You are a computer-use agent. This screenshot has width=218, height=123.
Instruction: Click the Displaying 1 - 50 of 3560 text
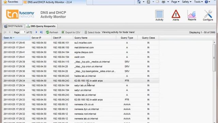point(202,32)
